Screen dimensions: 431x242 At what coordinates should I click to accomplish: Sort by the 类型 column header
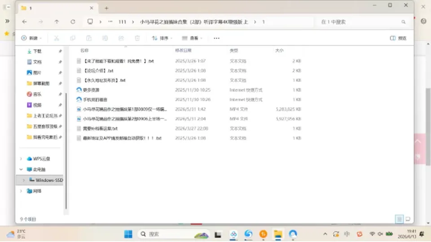[234, 51]
